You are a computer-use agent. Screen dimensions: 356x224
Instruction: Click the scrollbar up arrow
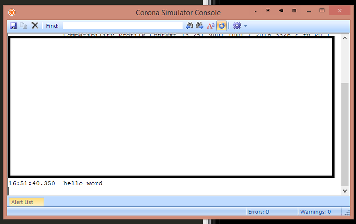click(x=345, y=38)
